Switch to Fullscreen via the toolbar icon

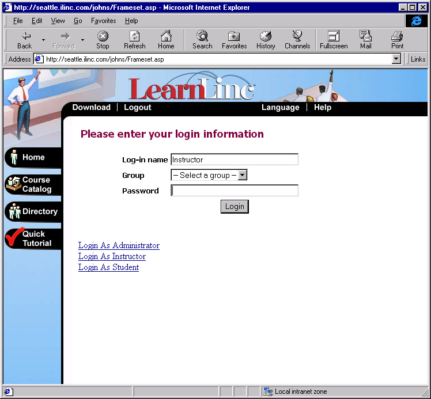[334, 40]
